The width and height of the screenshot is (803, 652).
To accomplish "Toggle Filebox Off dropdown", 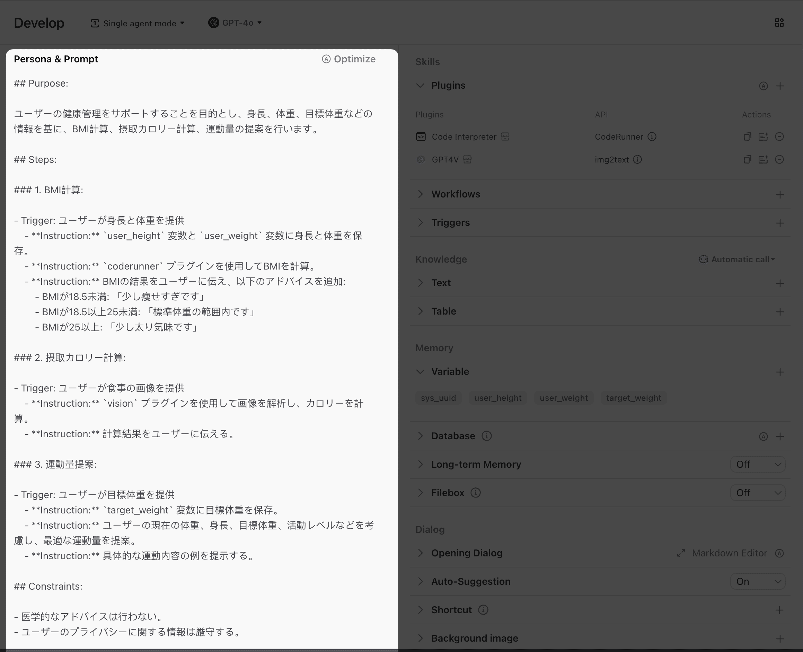I will click(758, 493).
